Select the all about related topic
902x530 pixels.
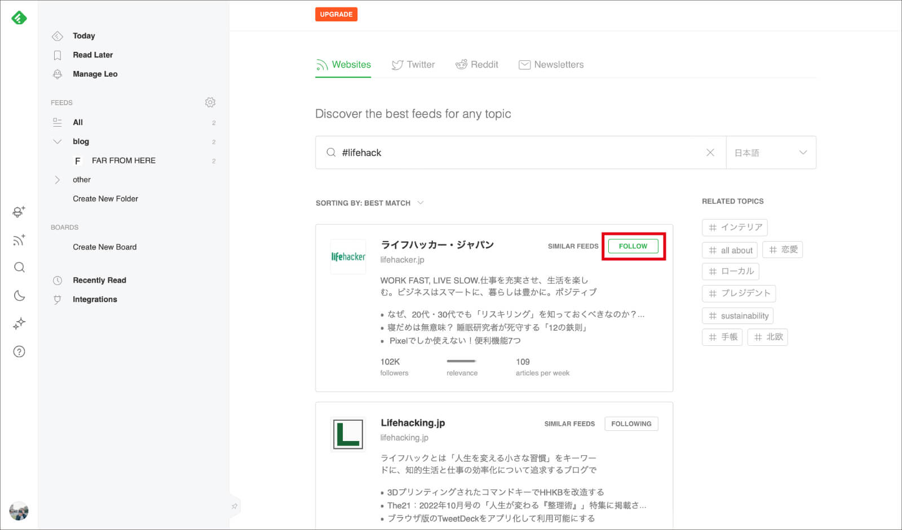(x=730, y=250)
